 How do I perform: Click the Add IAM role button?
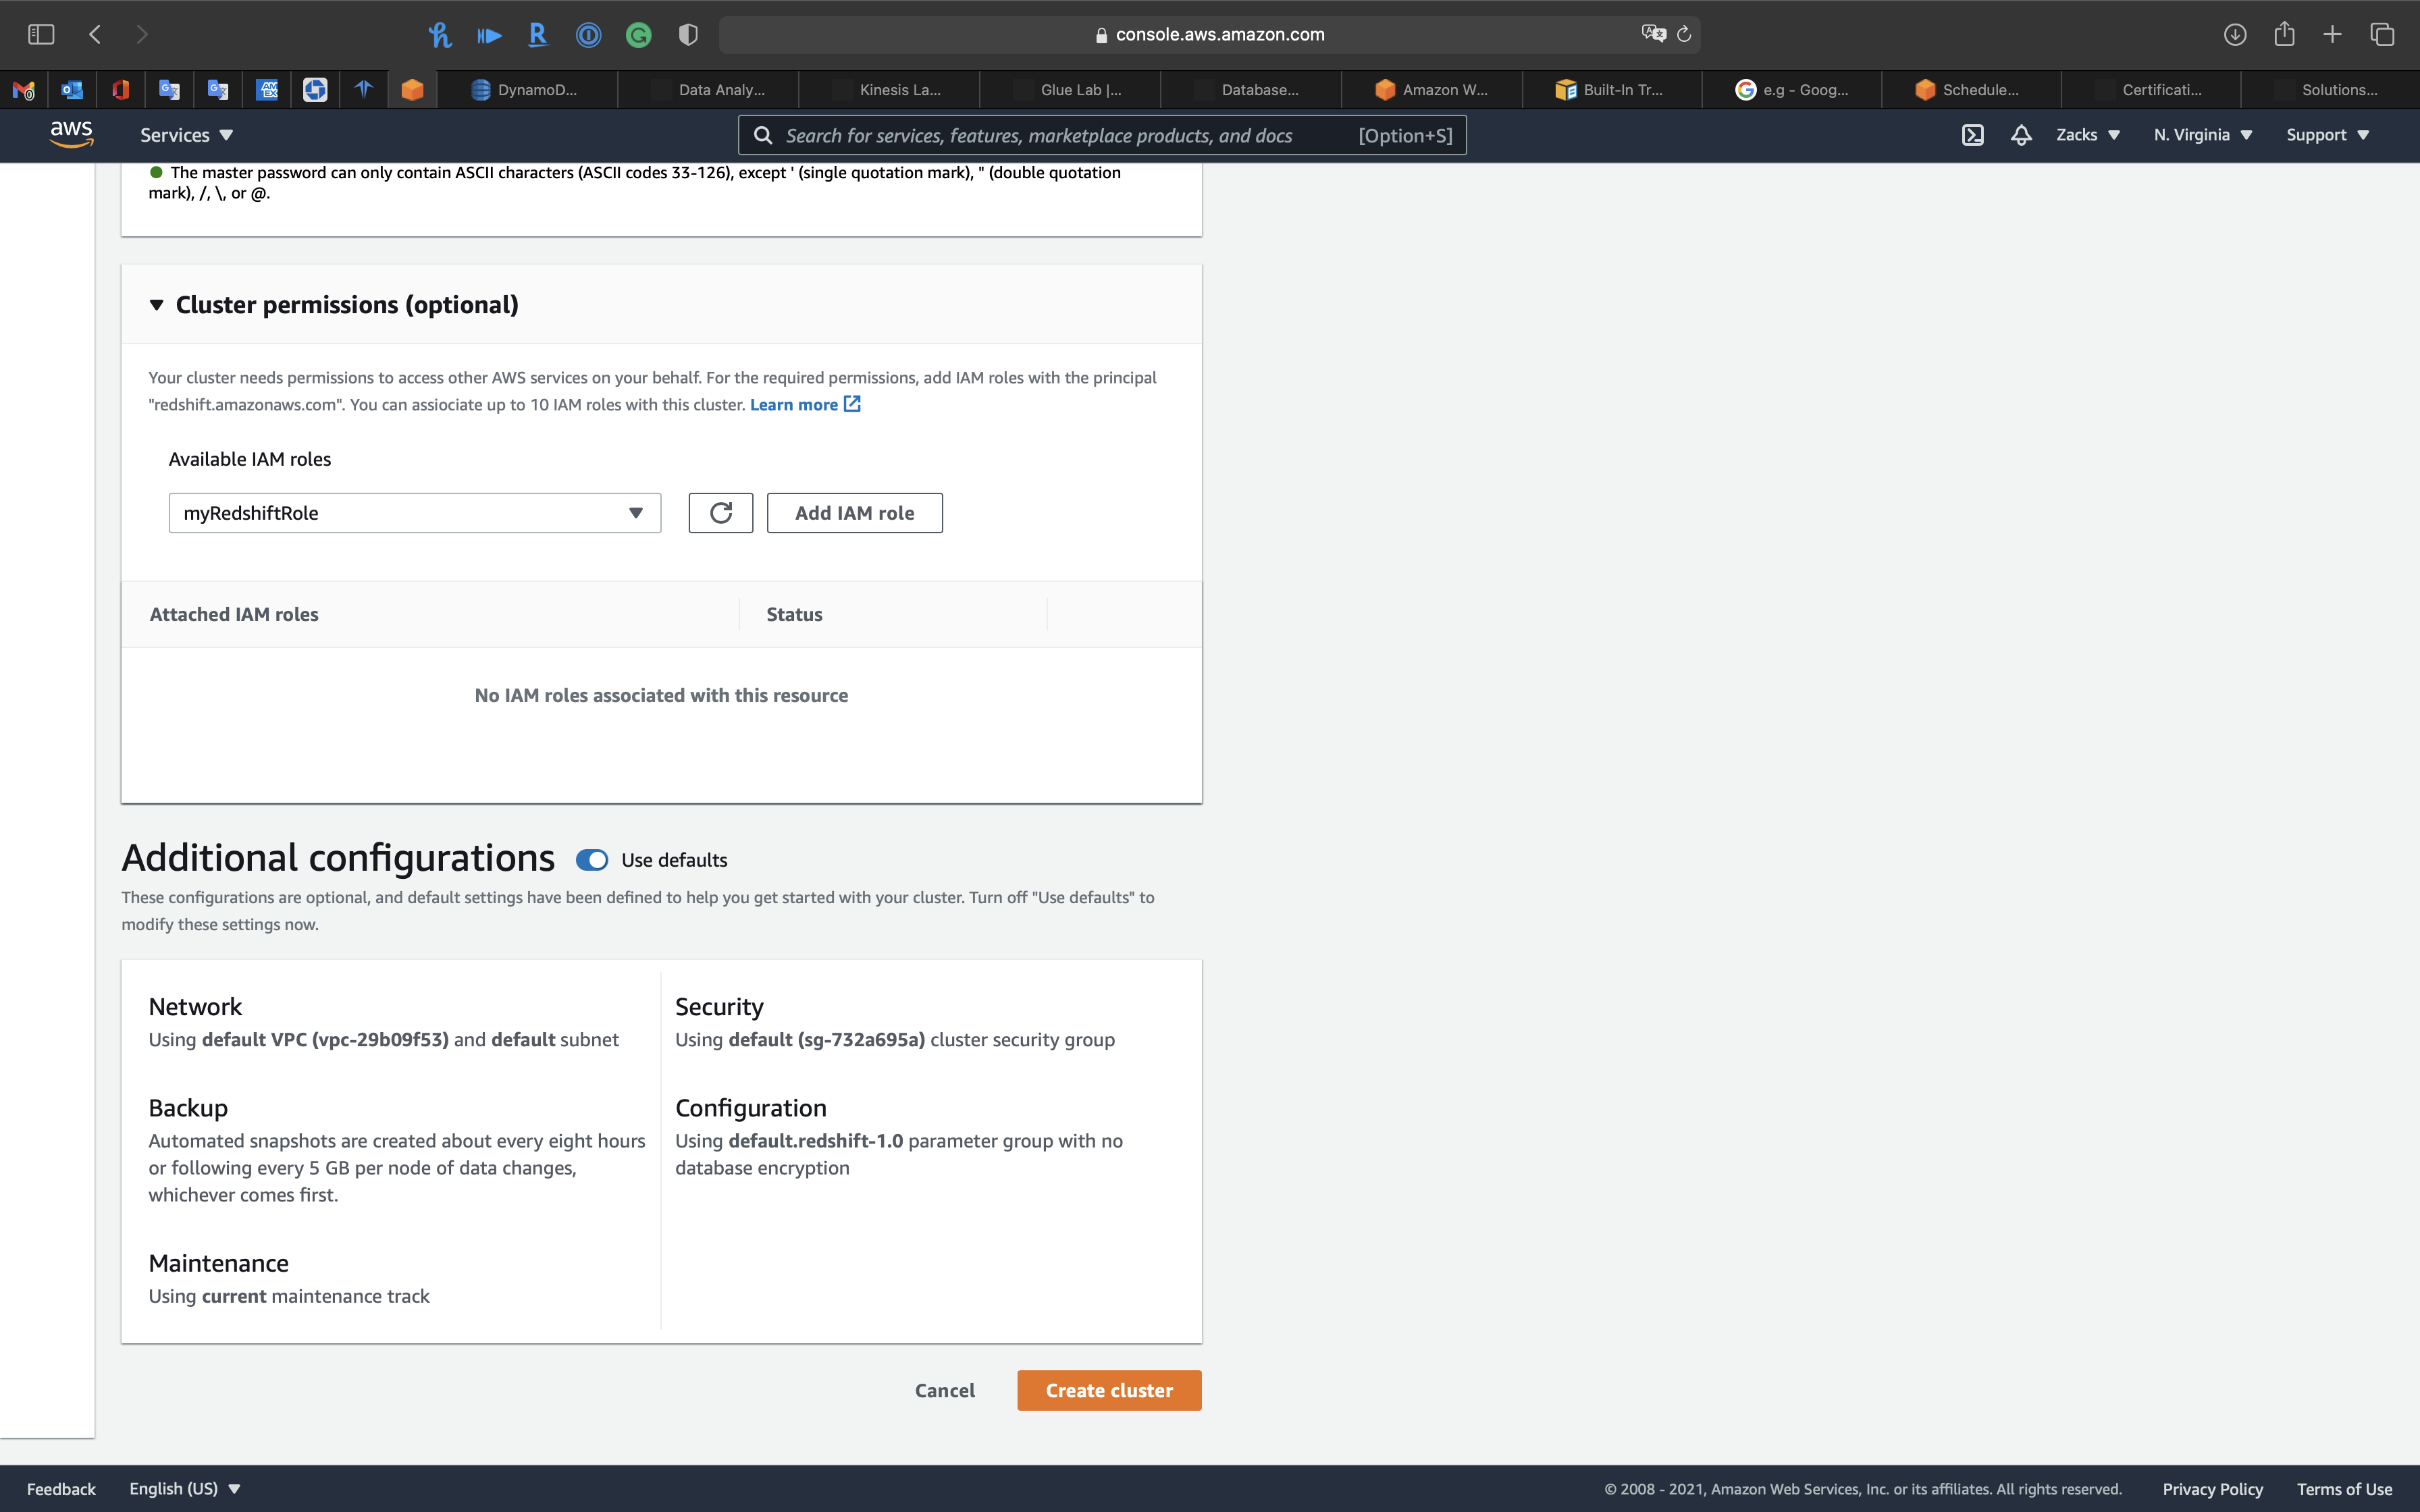click(854, 513)
